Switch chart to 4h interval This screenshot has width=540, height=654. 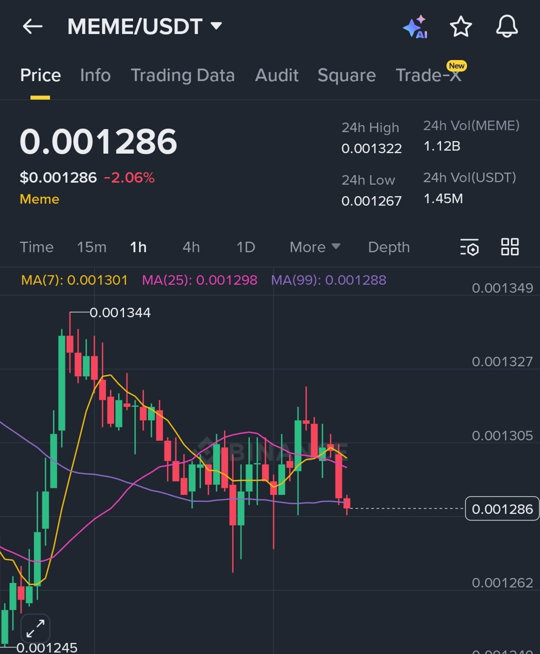(191, 247)
